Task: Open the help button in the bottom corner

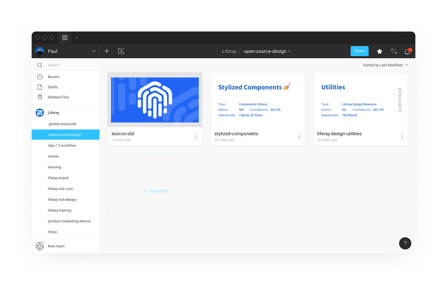Action: [405, 243]
